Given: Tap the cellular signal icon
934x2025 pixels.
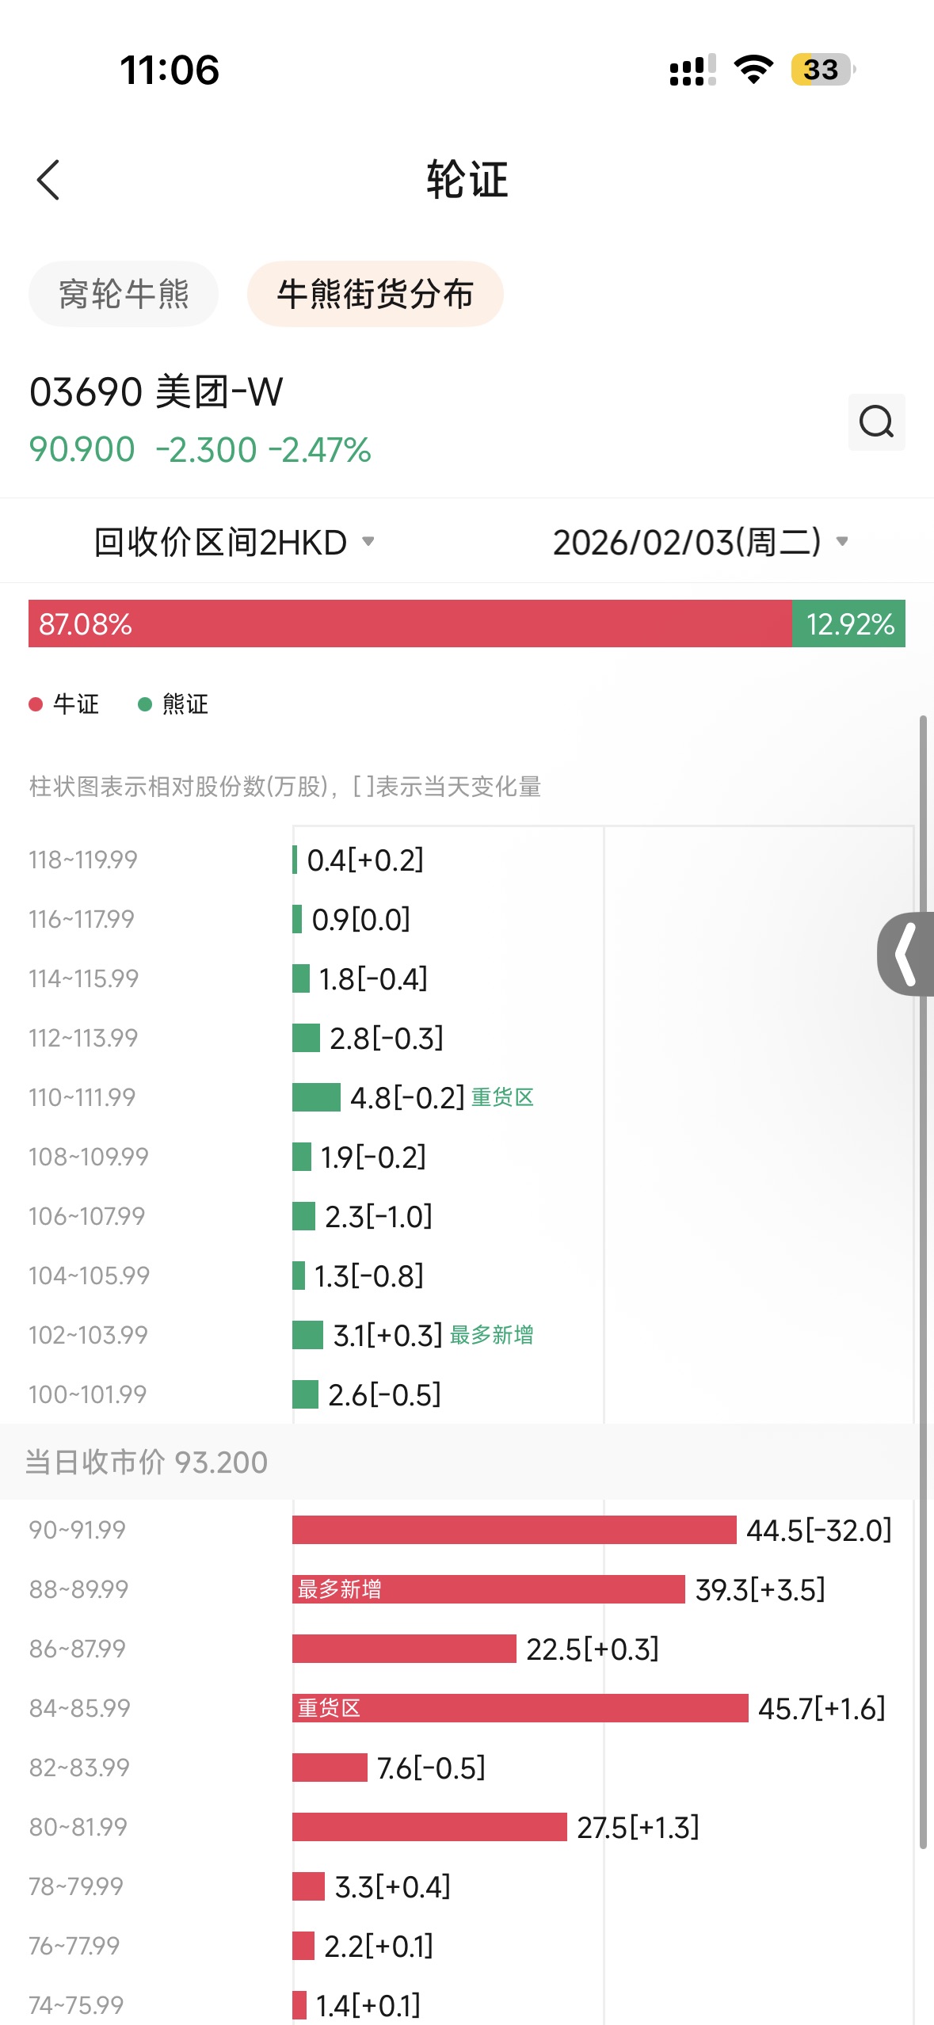Looking at the screenshot, I should pos(692,70).
